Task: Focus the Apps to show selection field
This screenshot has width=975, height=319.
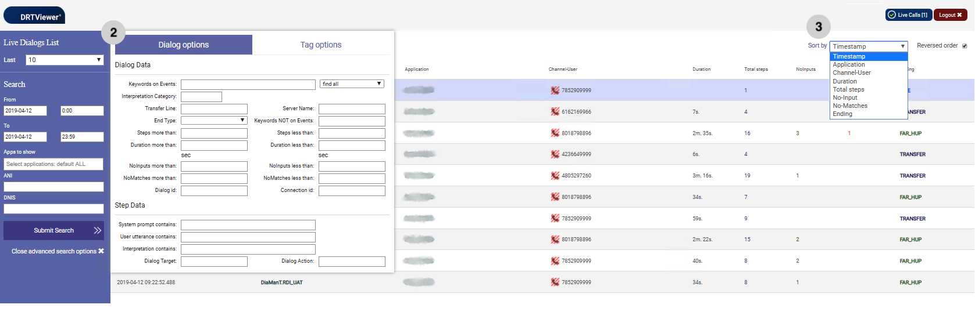Action: (x=53, y=164)
